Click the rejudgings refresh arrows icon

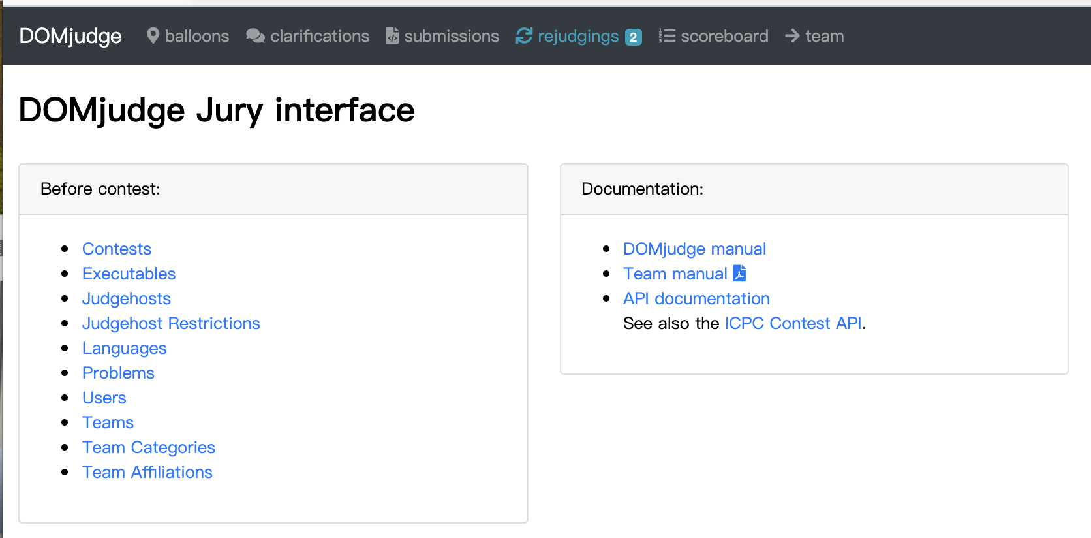(524, 36)
